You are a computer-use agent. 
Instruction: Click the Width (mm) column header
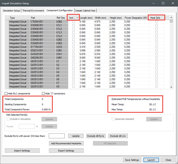pyautogui.click(x=101, y=18)
